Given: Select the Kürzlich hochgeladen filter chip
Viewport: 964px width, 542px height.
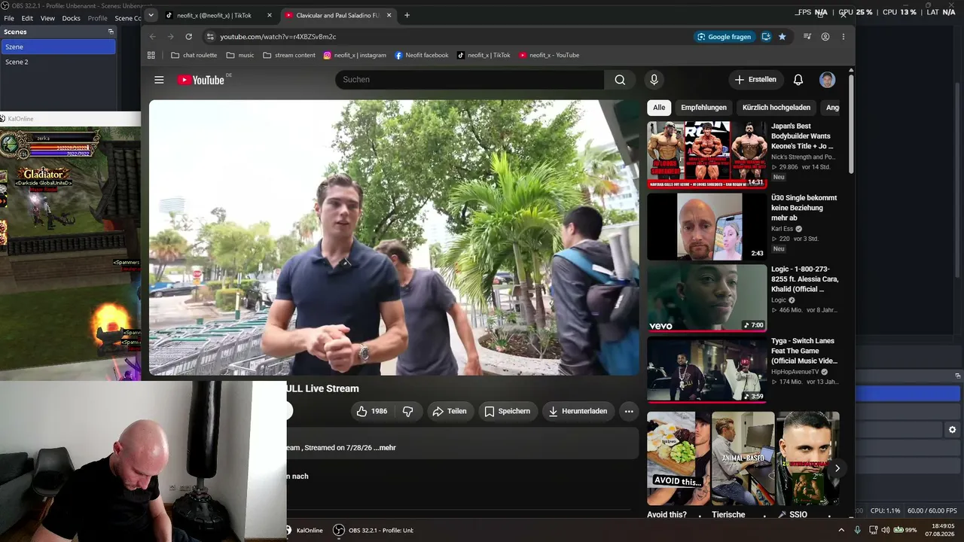Looking at the screenshot, I should (776, 108).
